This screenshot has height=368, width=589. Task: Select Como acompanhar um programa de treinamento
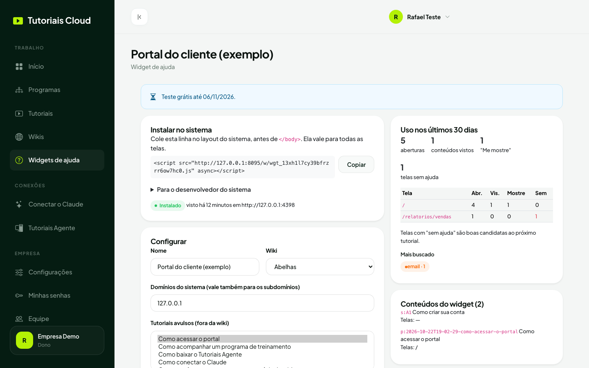[x=262, y=347]
